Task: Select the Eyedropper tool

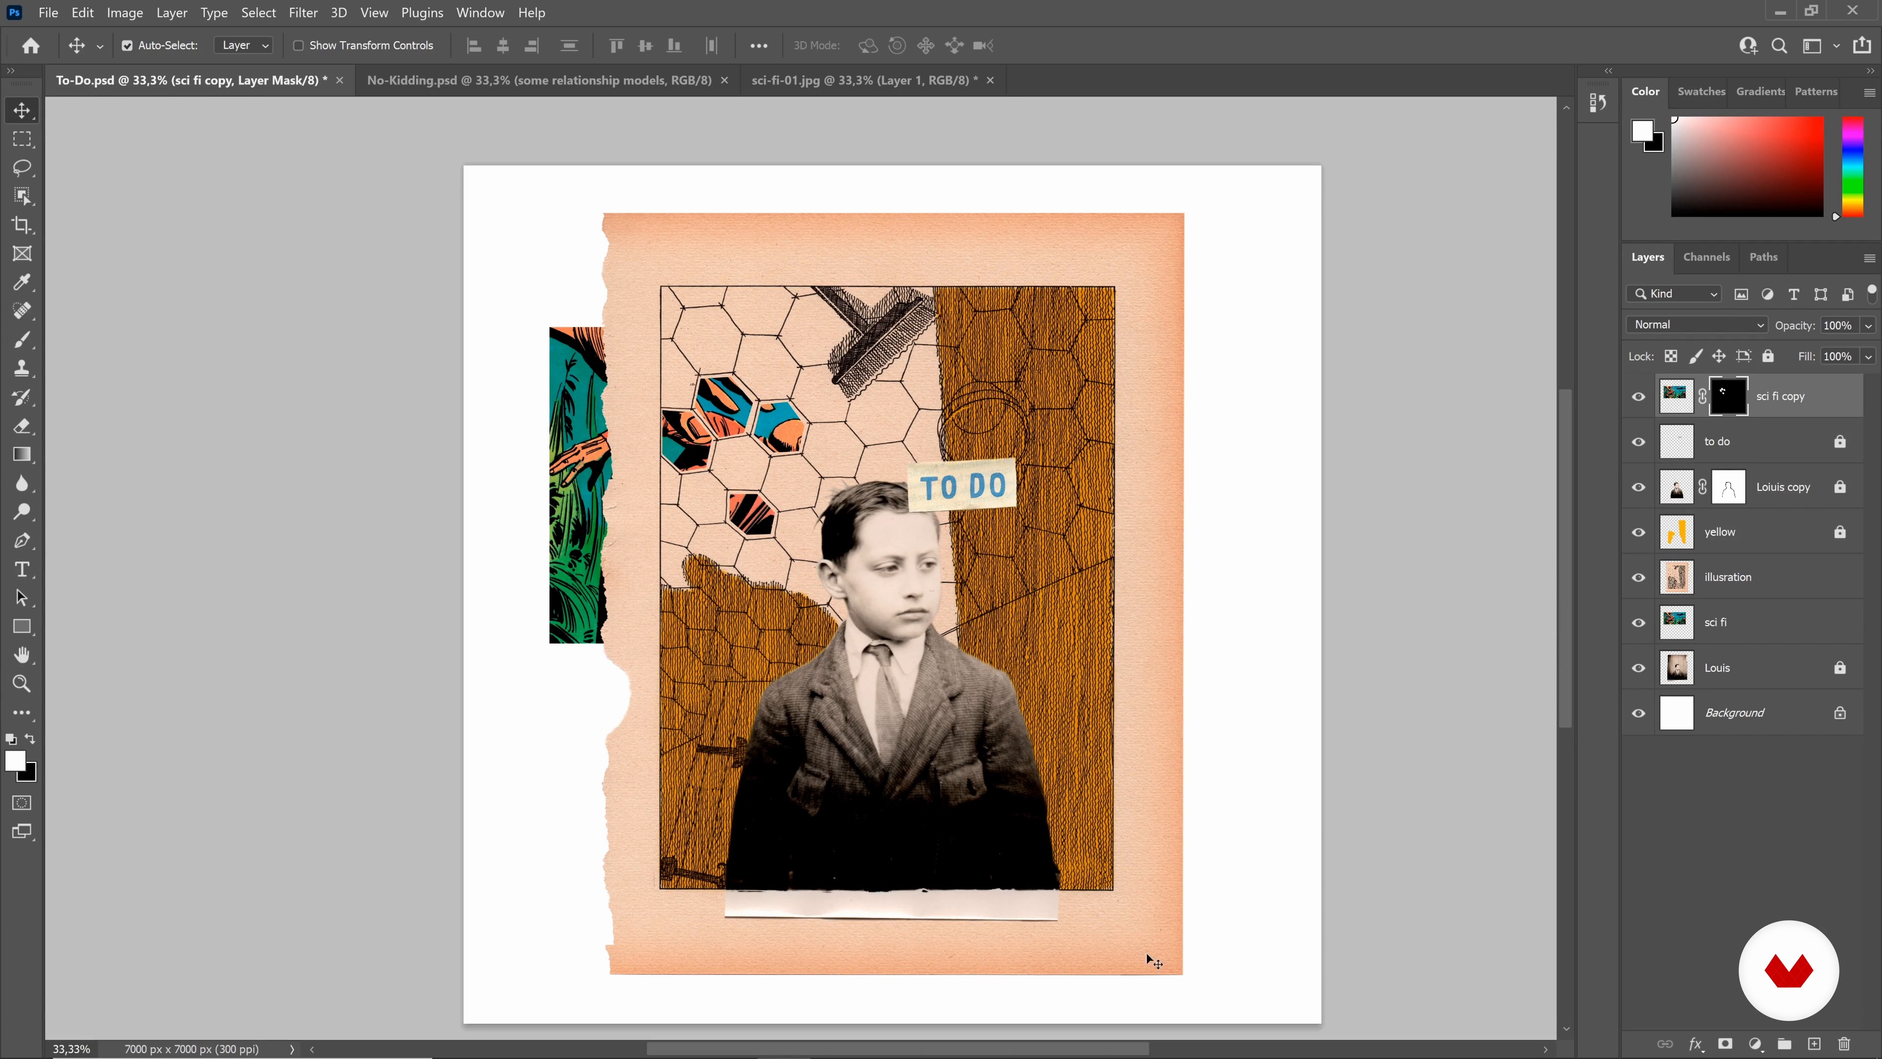Action: click(22, 282)
